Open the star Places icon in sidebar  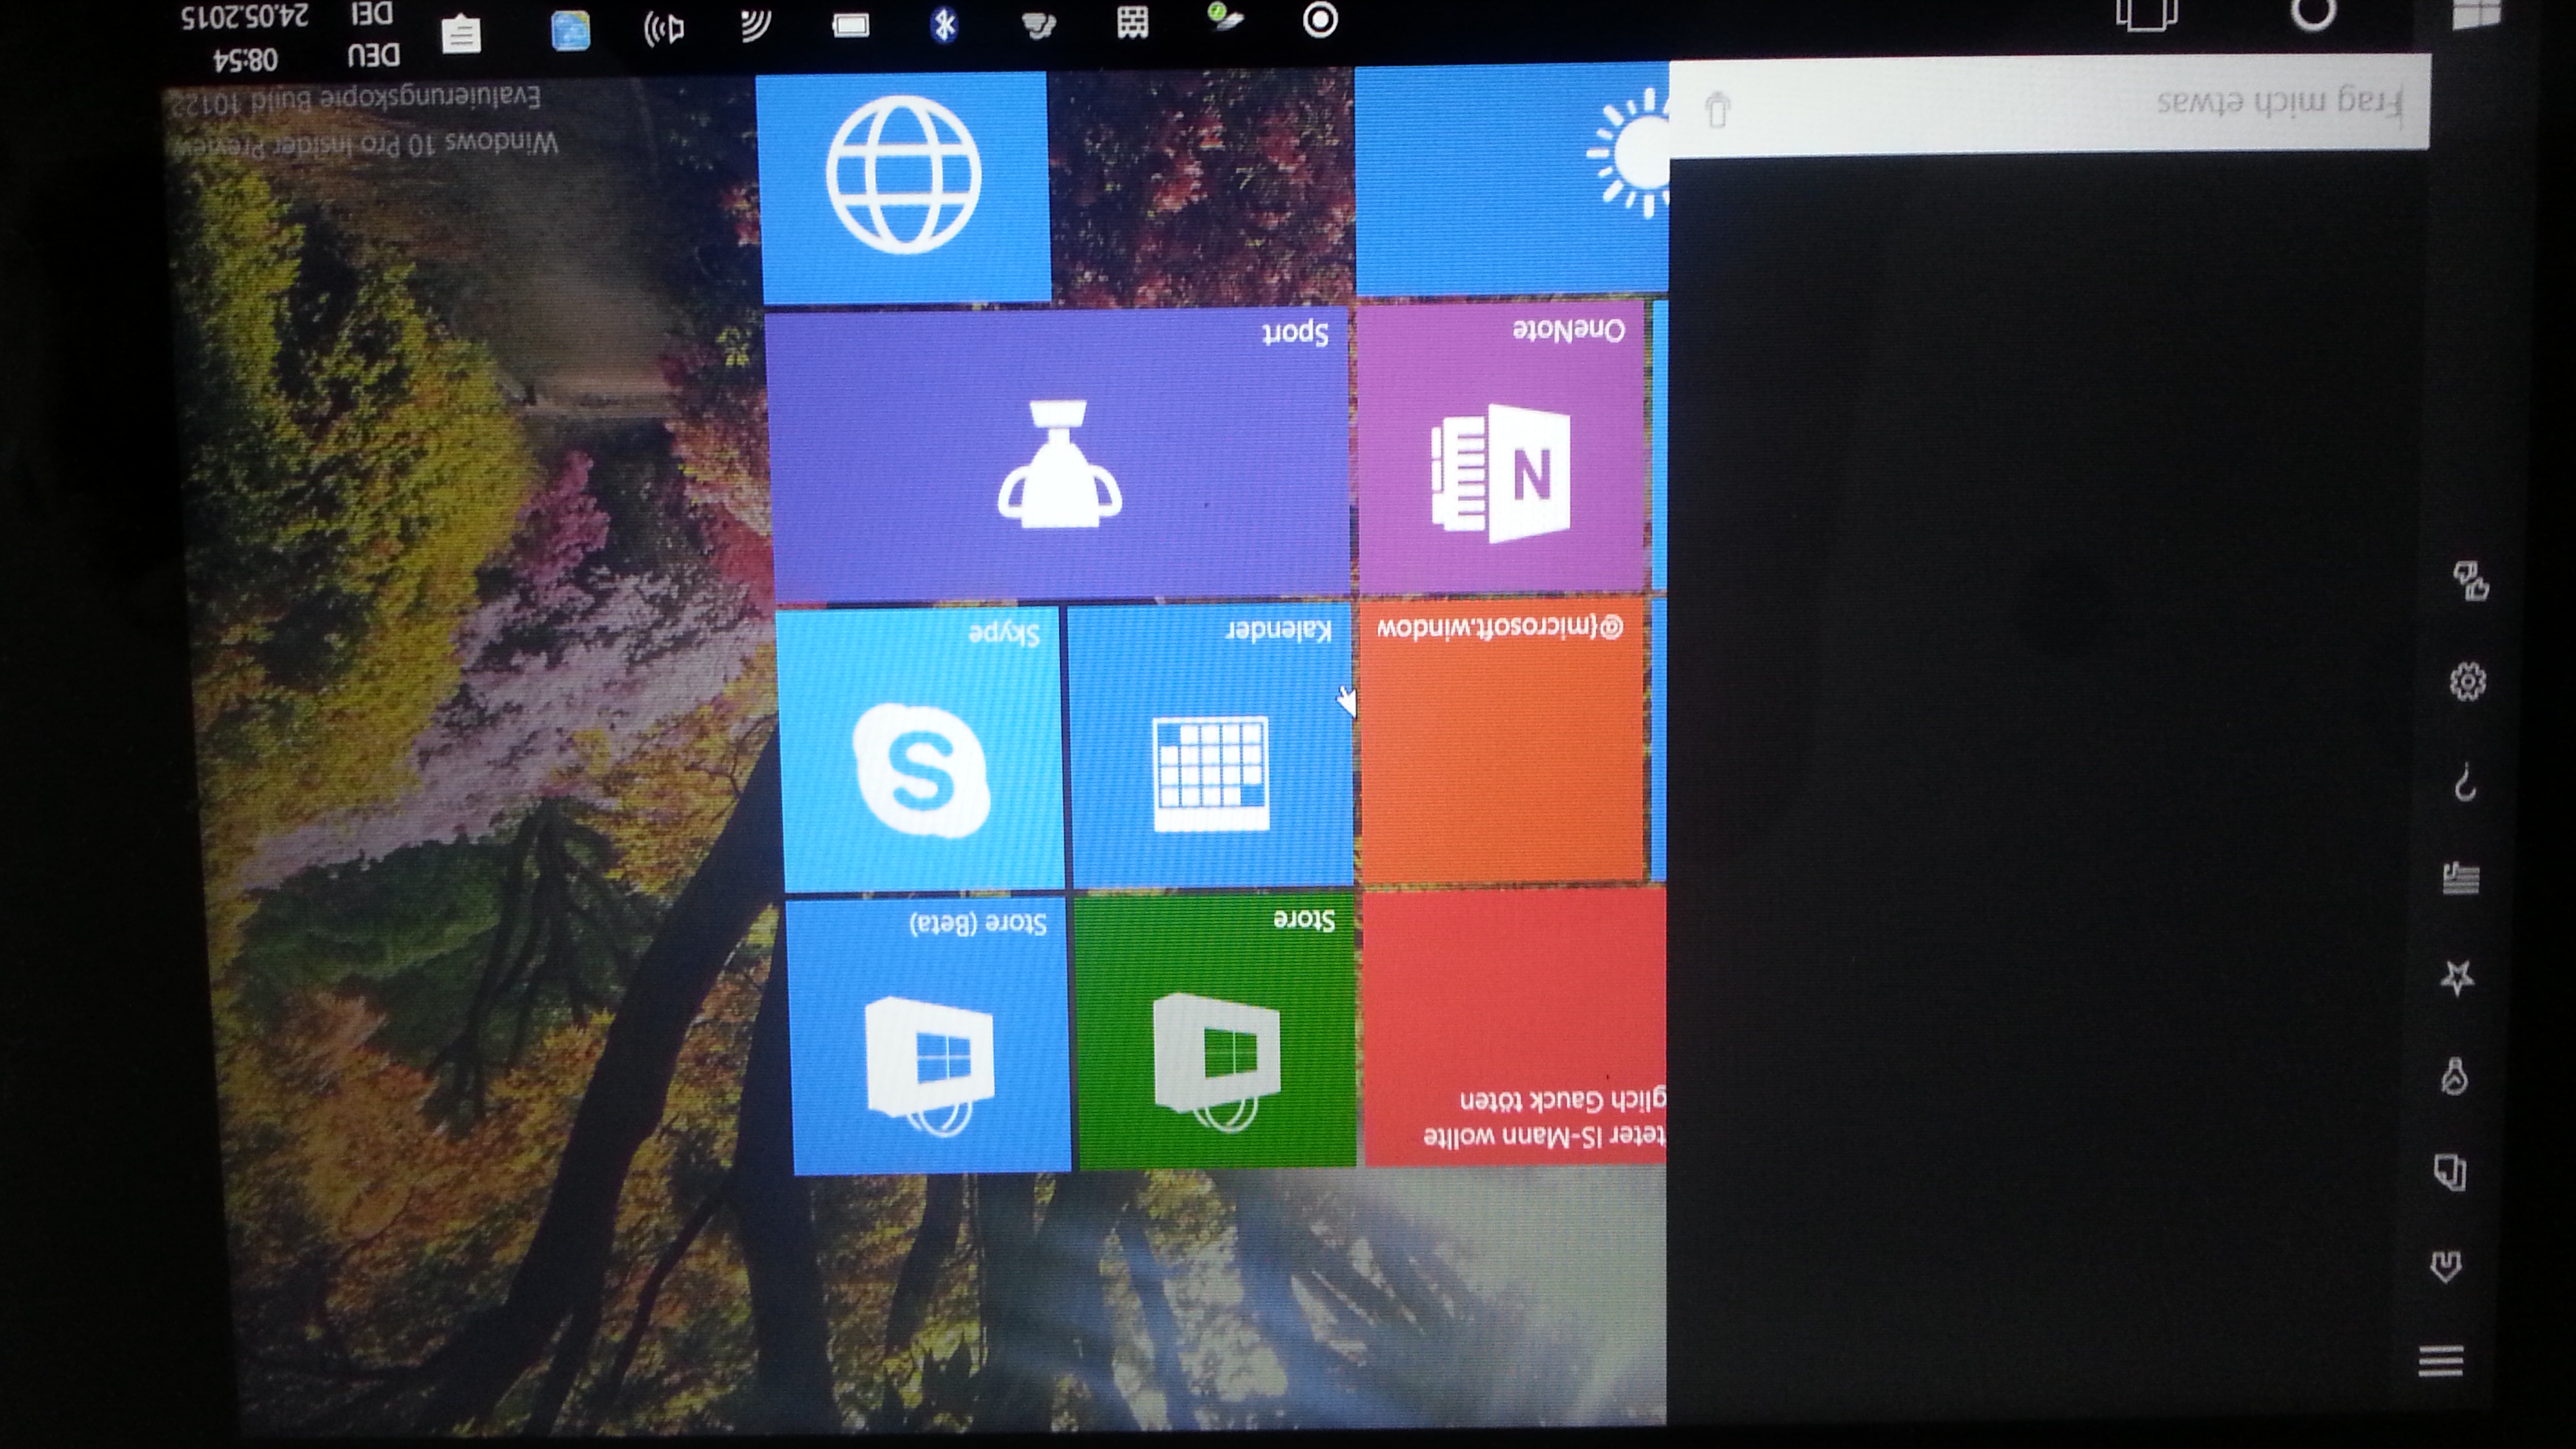[x=2457, y=977]
